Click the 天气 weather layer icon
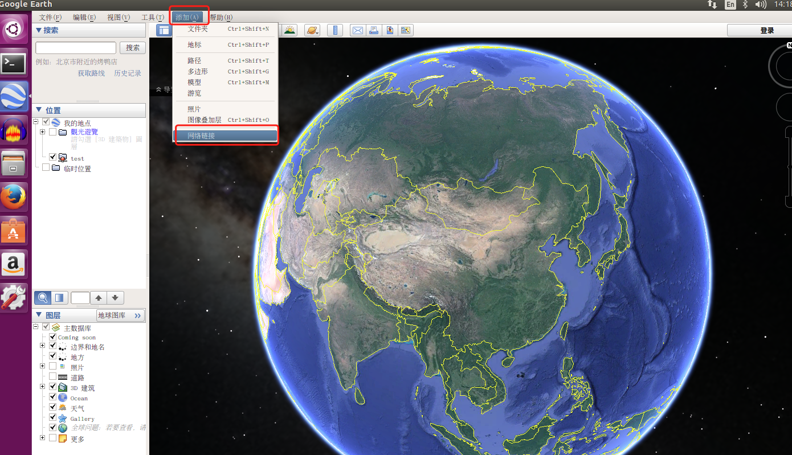The width and height of the screenshot is (792, 455). coord(63,408)
